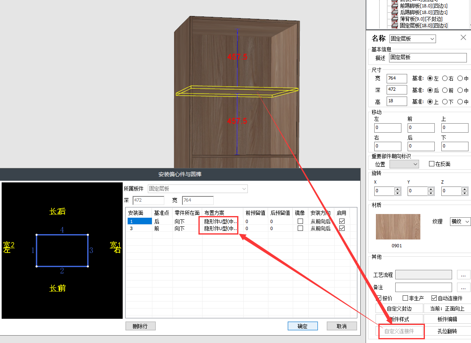This screenshot has height=343, width=471.
Task: Toggle 镜像 checkbox in row 1
Action: pos(300,221)
